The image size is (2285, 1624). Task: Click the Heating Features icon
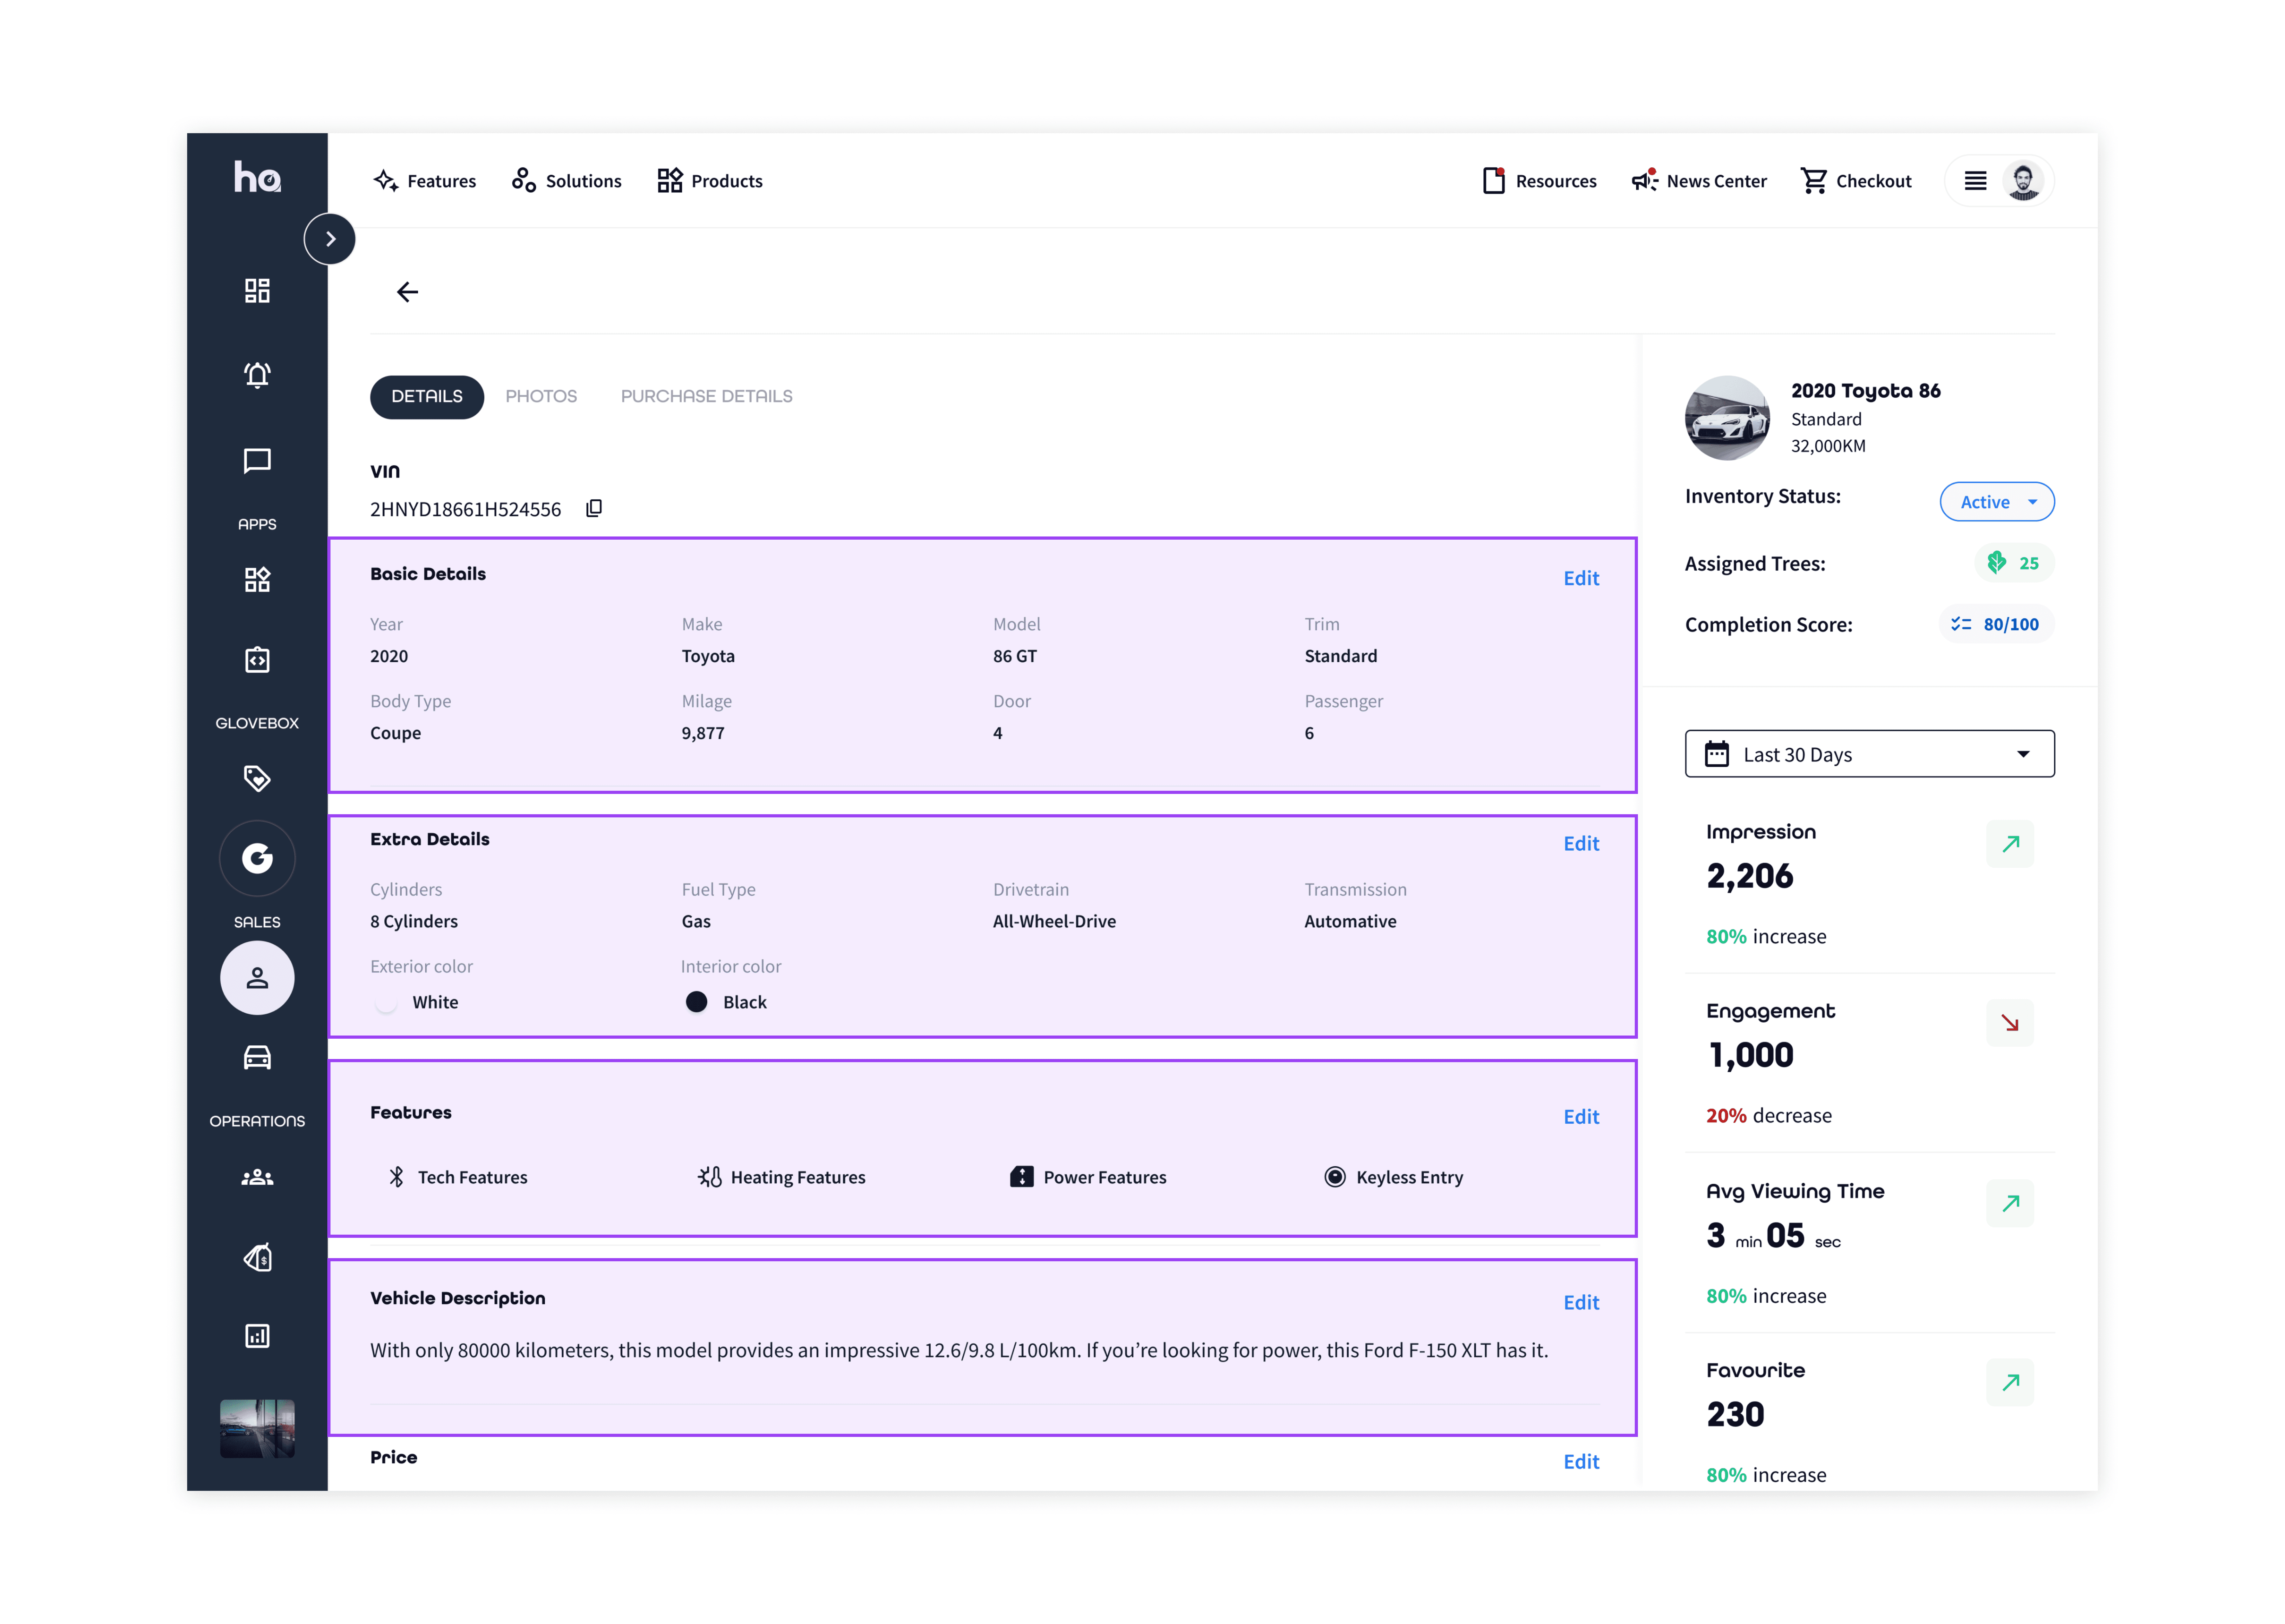pos(709,1177)
